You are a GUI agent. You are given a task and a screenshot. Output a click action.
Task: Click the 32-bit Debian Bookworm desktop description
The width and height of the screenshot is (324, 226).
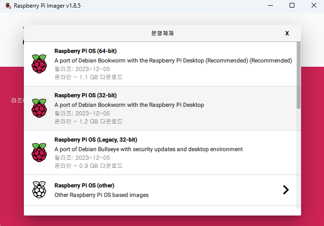[129, 105]
